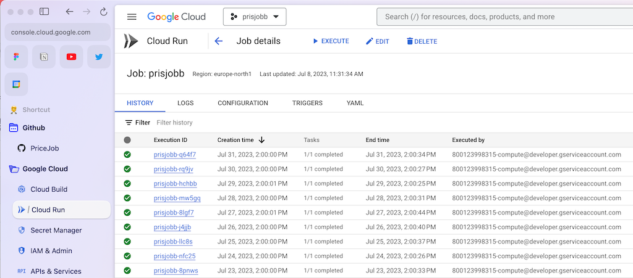Click the green check icon for prisjobb-8pnws

127,271
